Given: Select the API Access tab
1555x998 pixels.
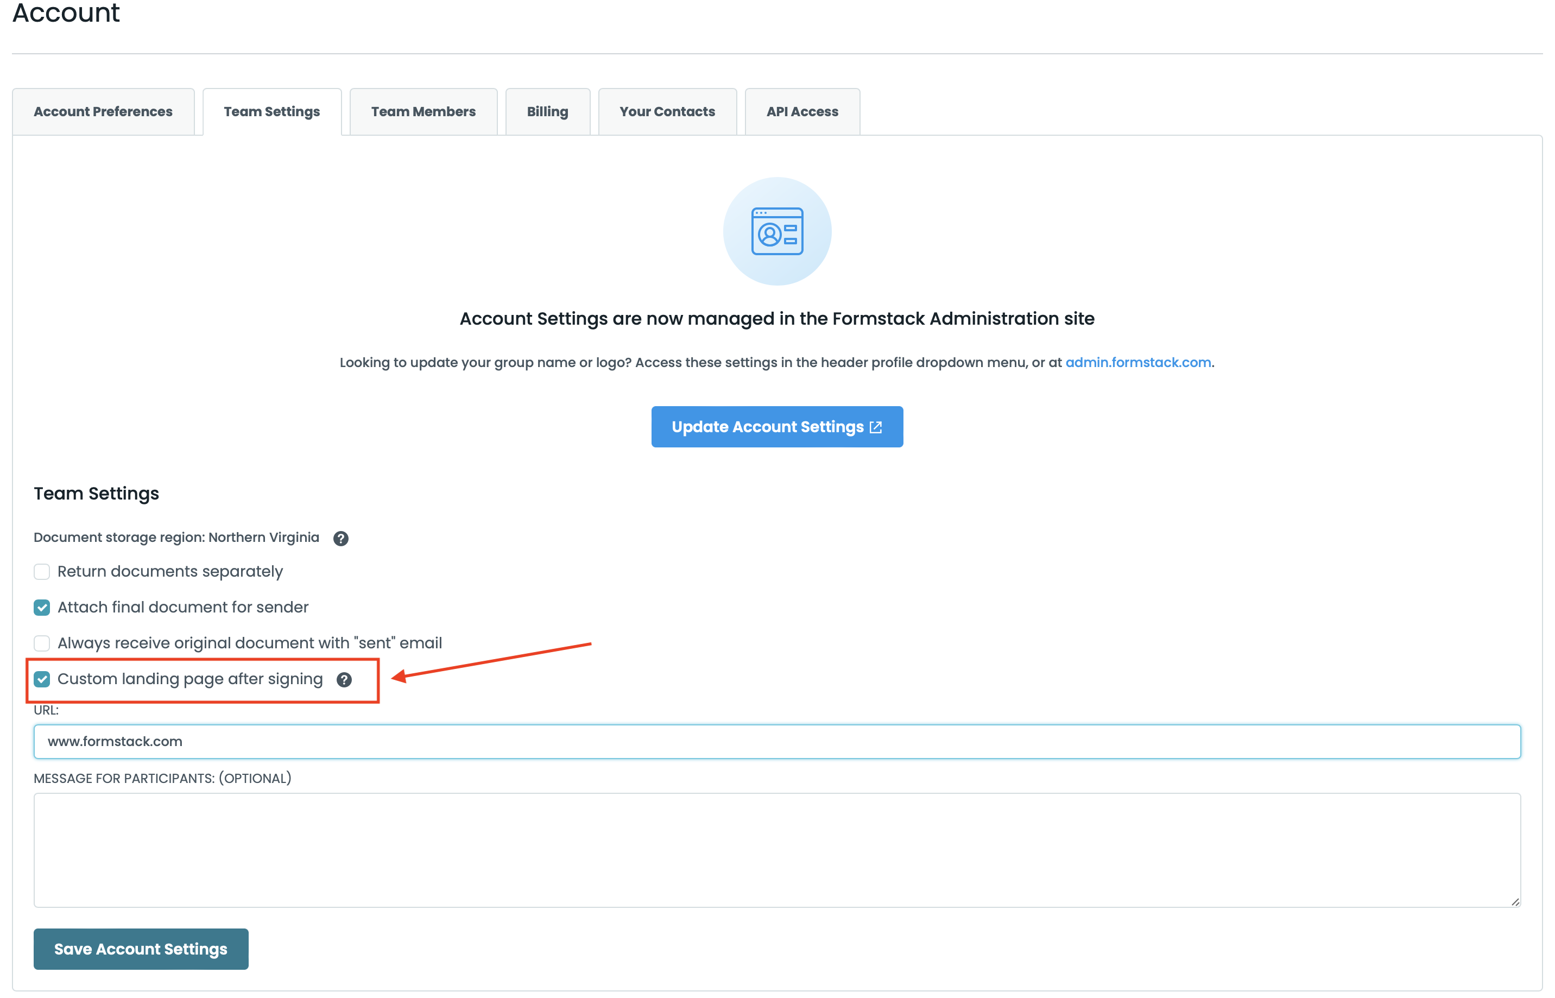Looking at the screenshot, I should tap(802, 111).
